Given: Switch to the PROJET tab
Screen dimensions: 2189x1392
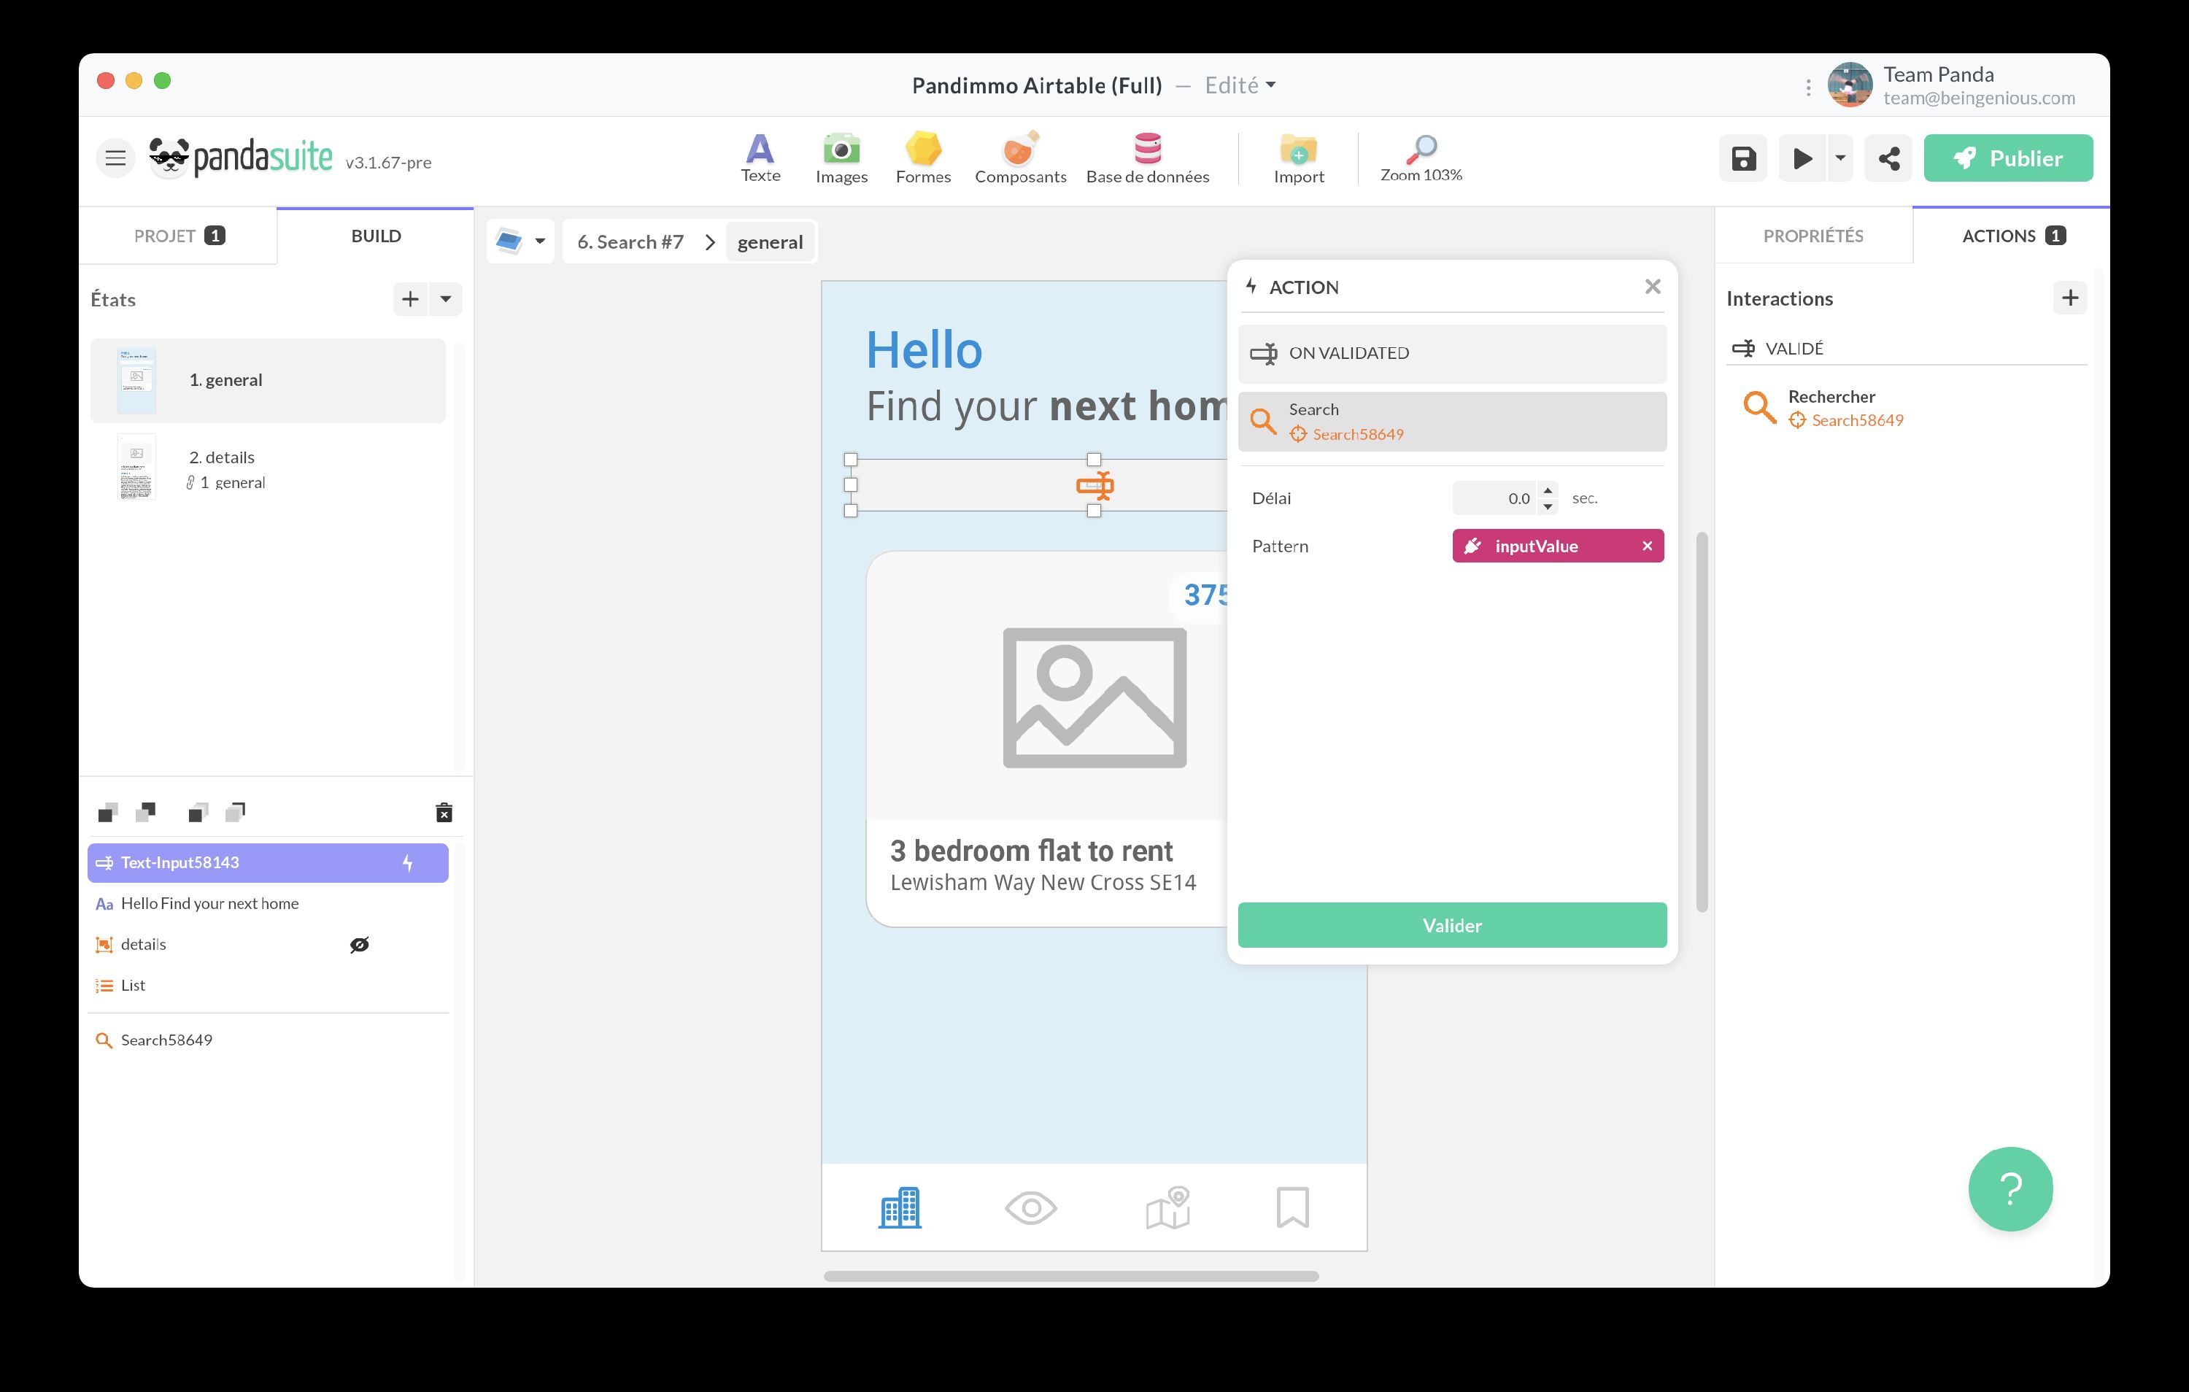Looking at the screenshot, I should tap(178, 235).
